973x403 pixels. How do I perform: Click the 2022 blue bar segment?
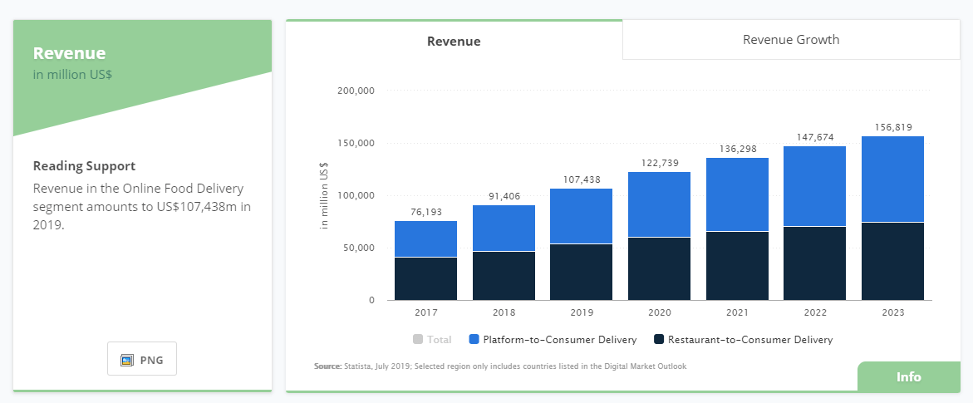pos(815,186)
